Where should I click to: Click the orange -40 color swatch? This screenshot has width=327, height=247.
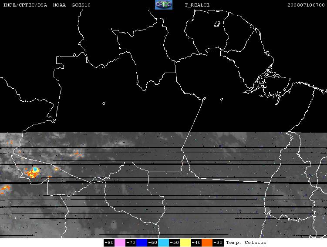(x=207, y=243)
